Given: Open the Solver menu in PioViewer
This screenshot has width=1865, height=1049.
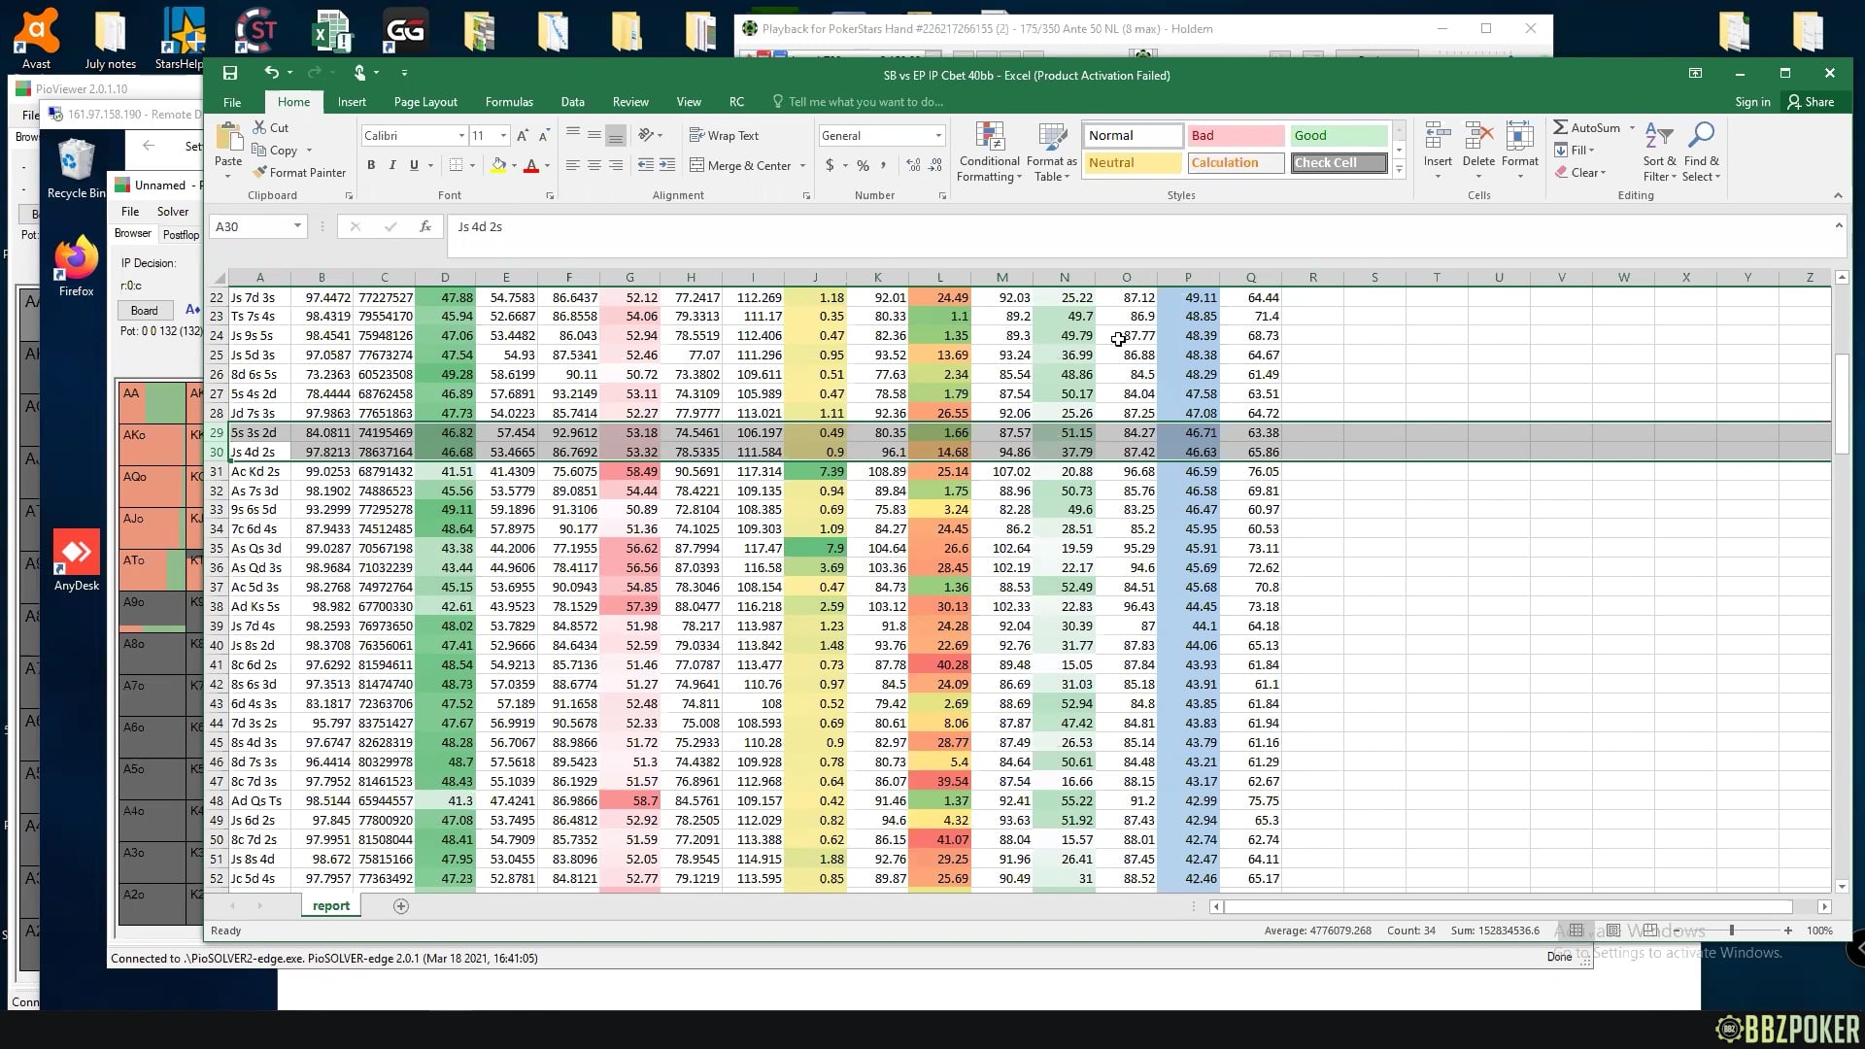Looking at the screenshot, I should coord(173,211).
